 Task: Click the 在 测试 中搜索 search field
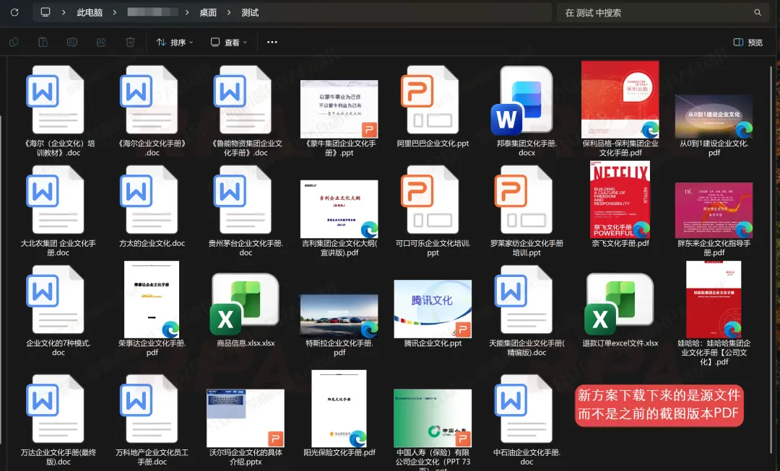coord(662,12)
